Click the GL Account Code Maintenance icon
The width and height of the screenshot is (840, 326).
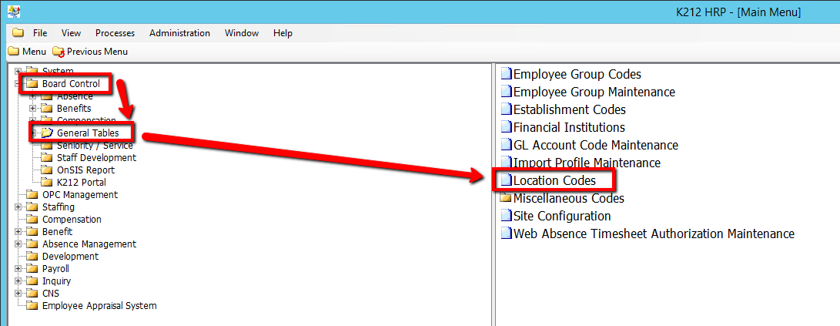[506, 145]
